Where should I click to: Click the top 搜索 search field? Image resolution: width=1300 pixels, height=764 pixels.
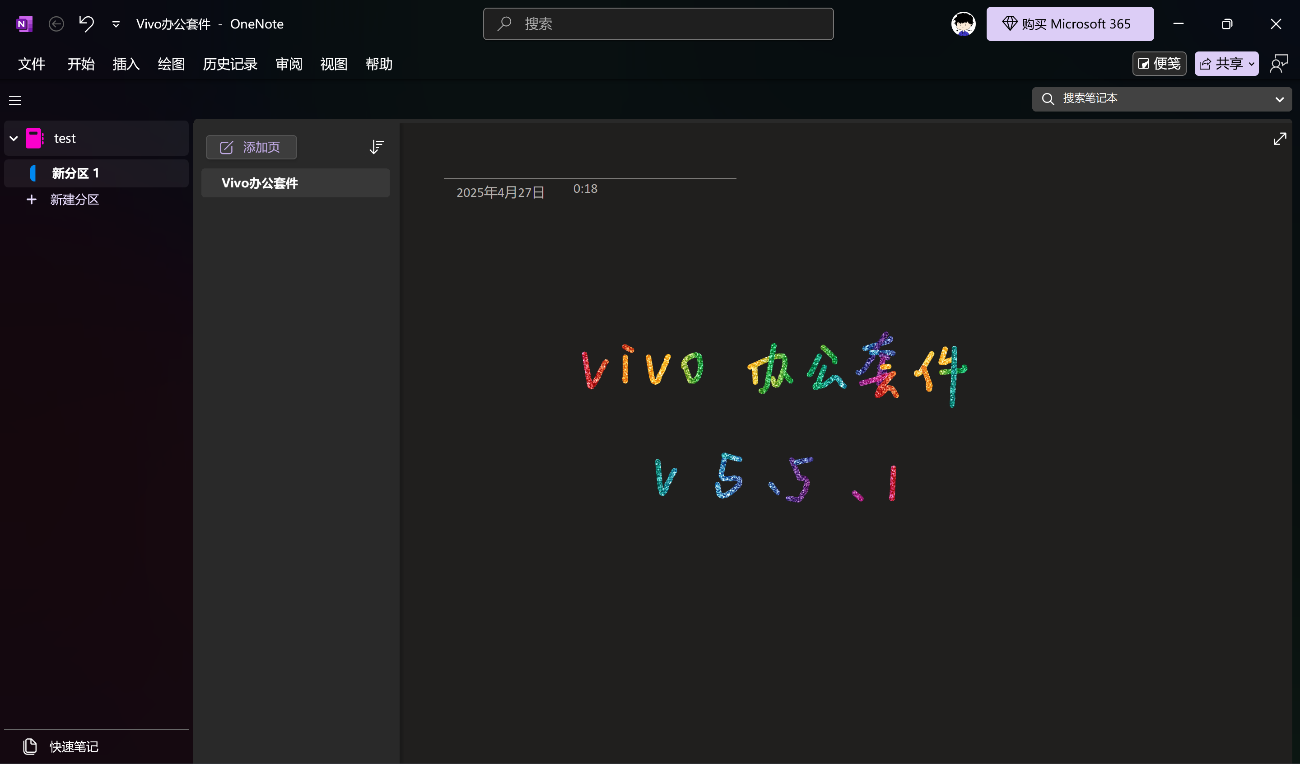tap(658, 24)
